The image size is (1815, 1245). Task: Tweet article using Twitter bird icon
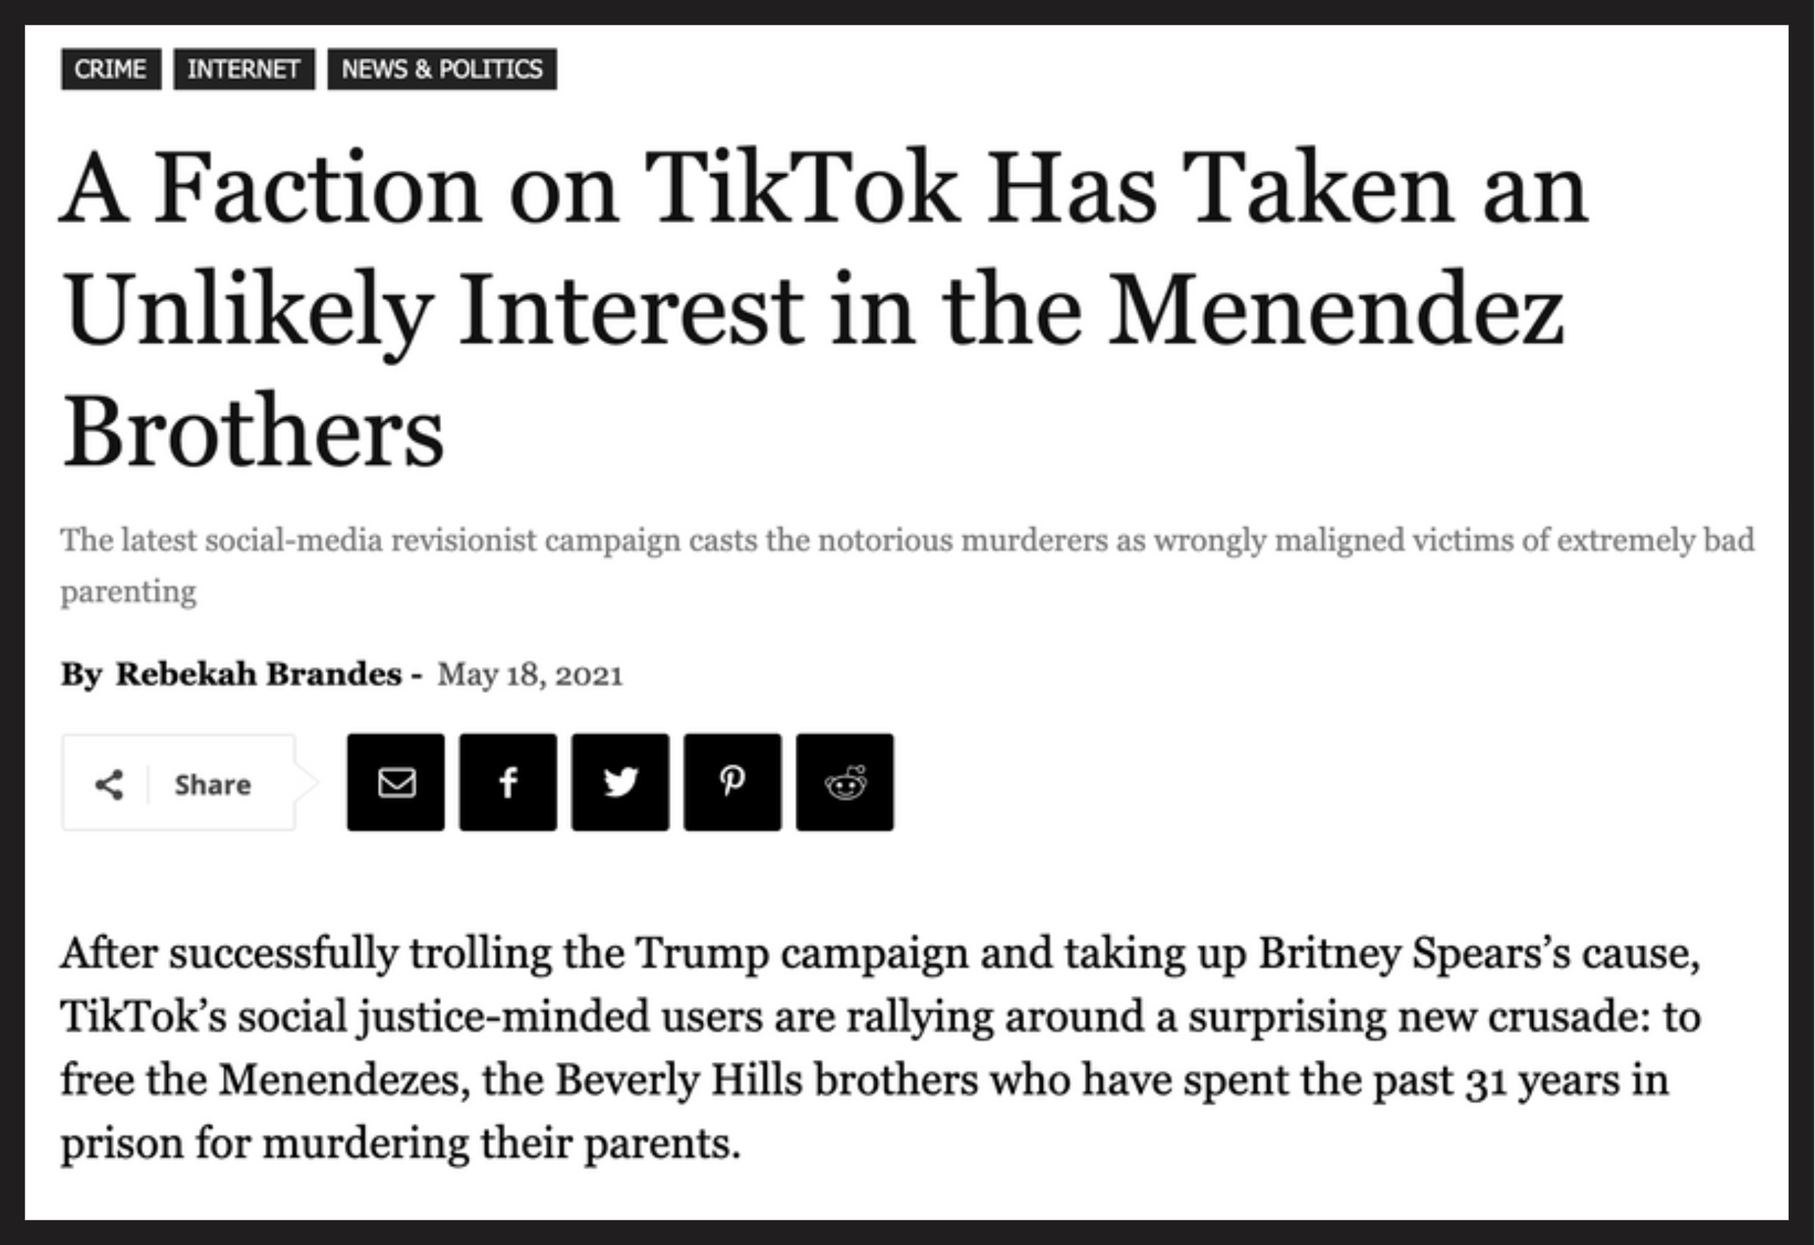[620, 782]
